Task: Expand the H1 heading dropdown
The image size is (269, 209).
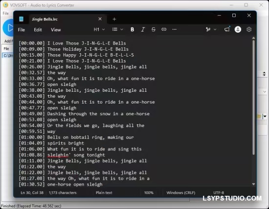Action: (99, 29)
